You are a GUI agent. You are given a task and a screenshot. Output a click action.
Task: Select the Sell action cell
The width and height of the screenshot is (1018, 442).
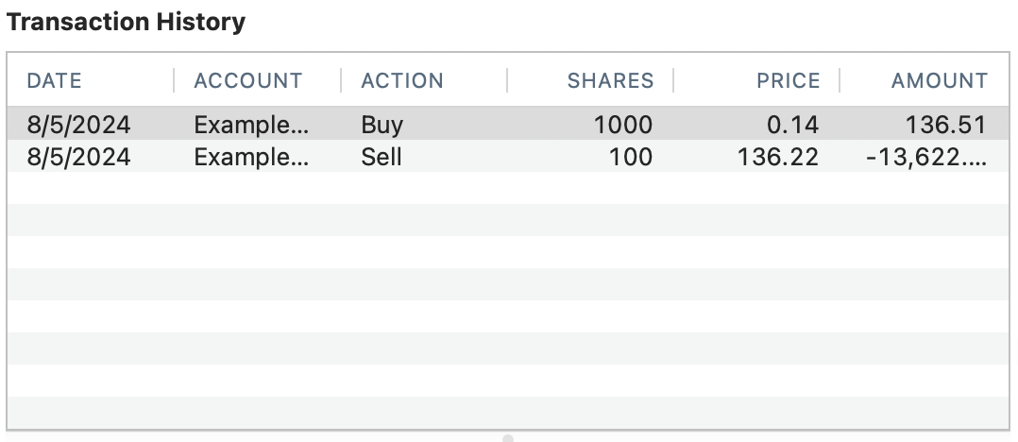tap(382, 157)
